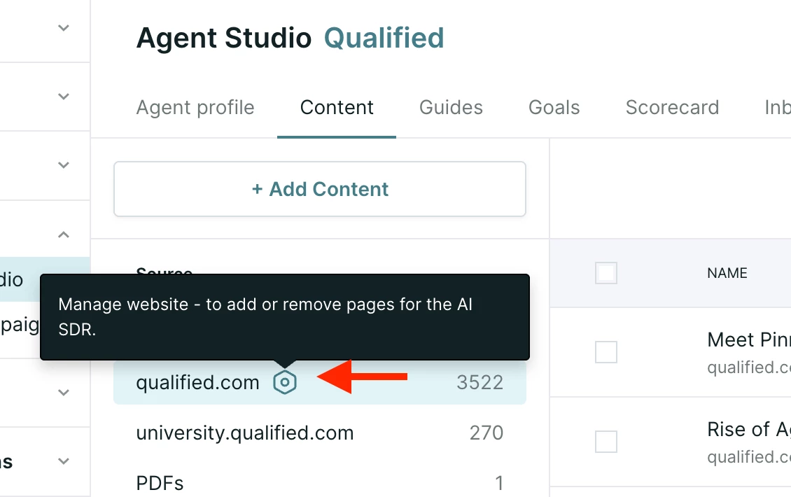Expand the bottom sidebar section chevron

(x=63, y=461)
